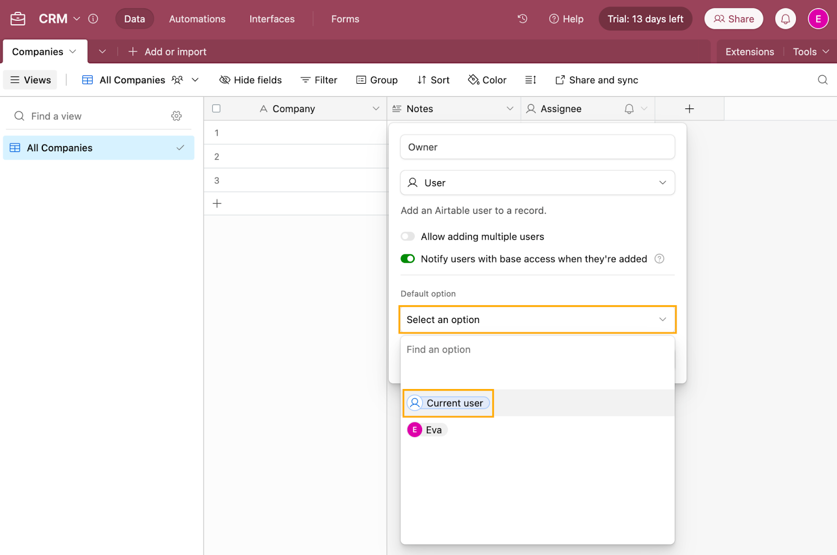
Task: Open the base history clock icon
Action: (x=522, y=19)
